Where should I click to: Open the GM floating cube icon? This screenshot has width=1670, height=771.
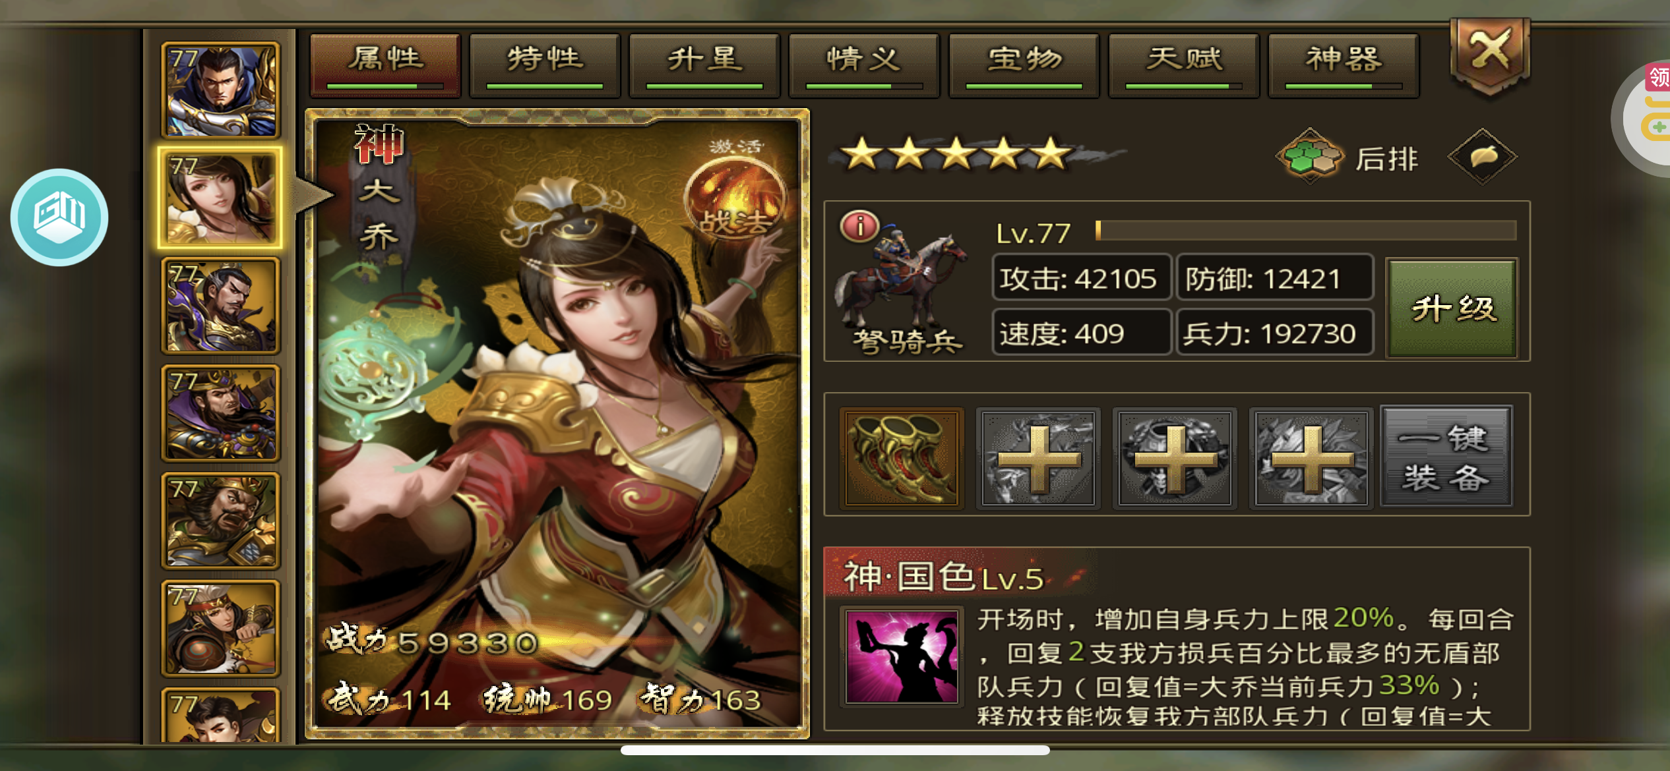point(59,217)
